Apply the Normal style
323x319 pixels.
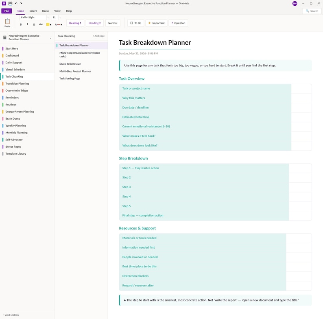coord(113,23)
